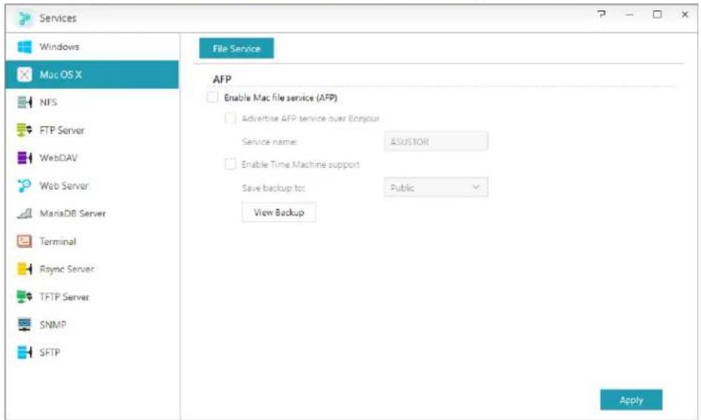Select the Mac OS X label
The image size is (701, 420).
pos(60,75)
